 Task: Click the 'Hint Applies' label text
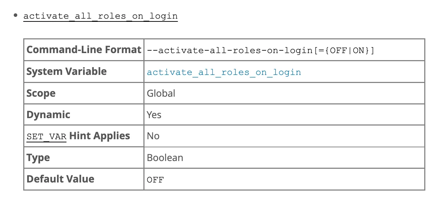click(x=100, y=136)
